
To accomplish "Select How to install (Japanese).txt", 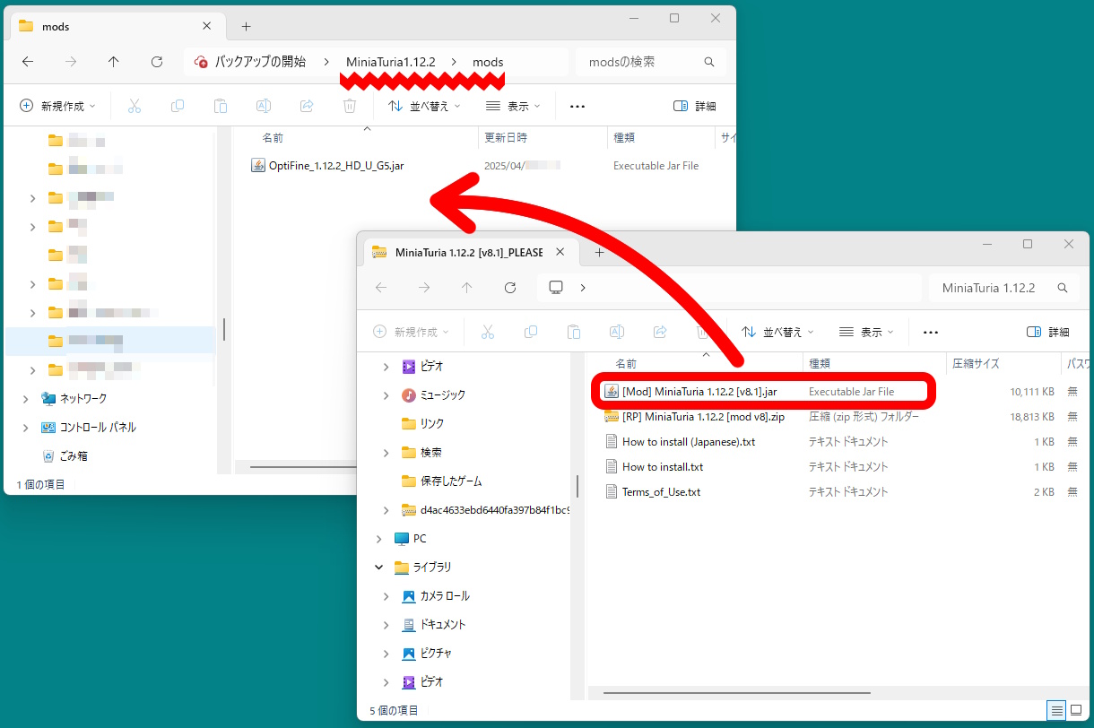I will (x=680, y=441).
